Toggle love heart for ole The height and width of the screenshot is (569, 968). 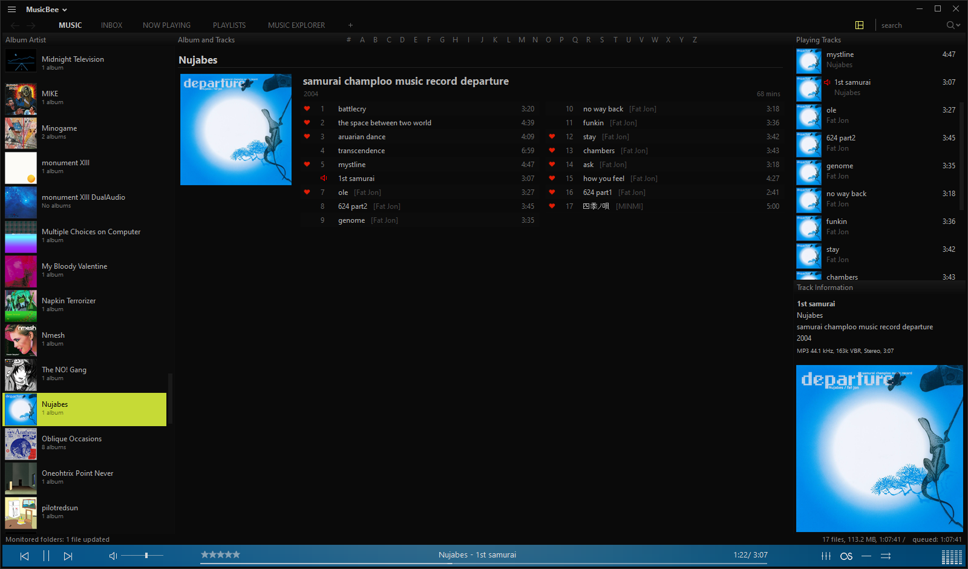[307, 192]
